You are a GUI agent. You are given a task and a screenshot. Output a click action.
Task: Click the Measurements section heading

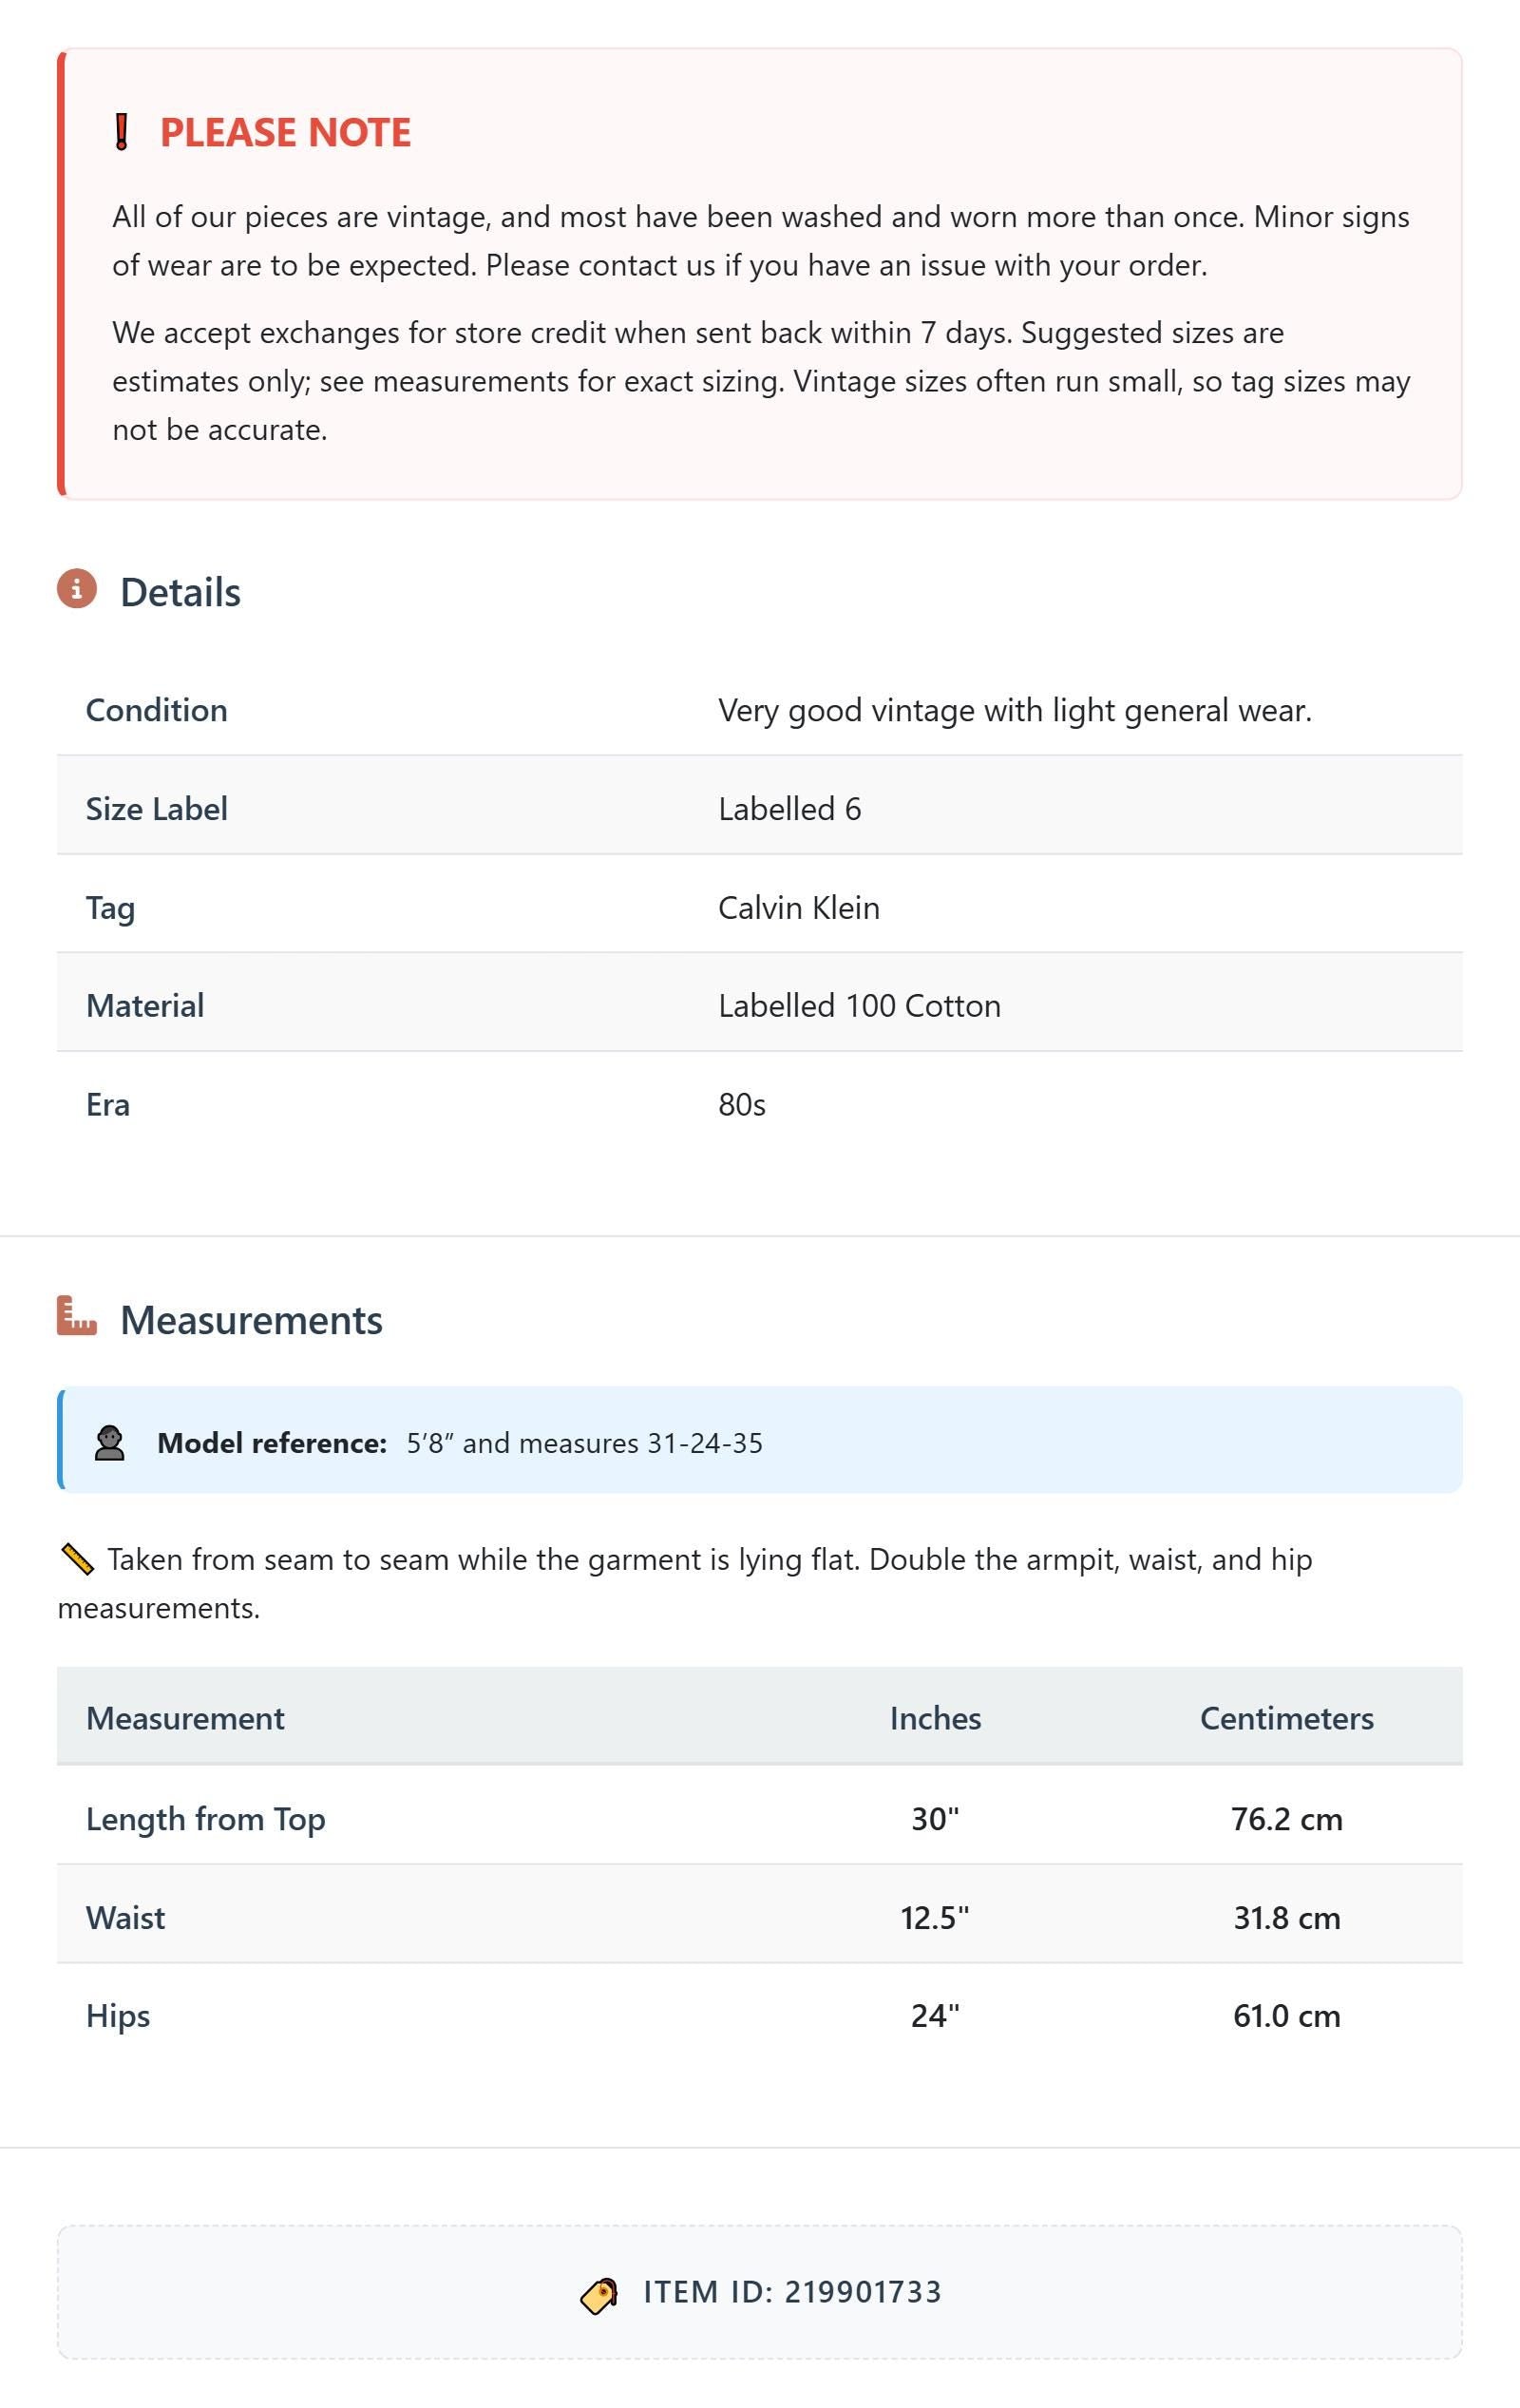(x=251, y=1320)
